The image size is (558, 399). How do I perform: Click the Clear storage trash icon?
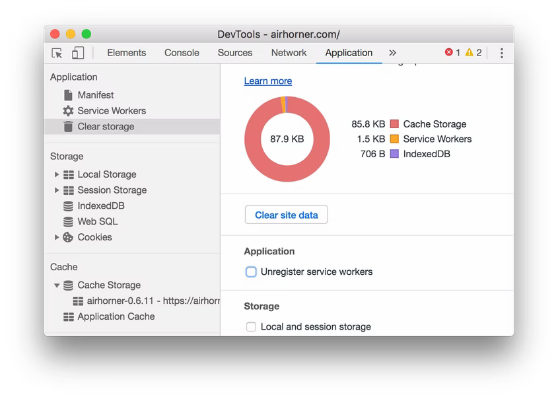[68, 126]
